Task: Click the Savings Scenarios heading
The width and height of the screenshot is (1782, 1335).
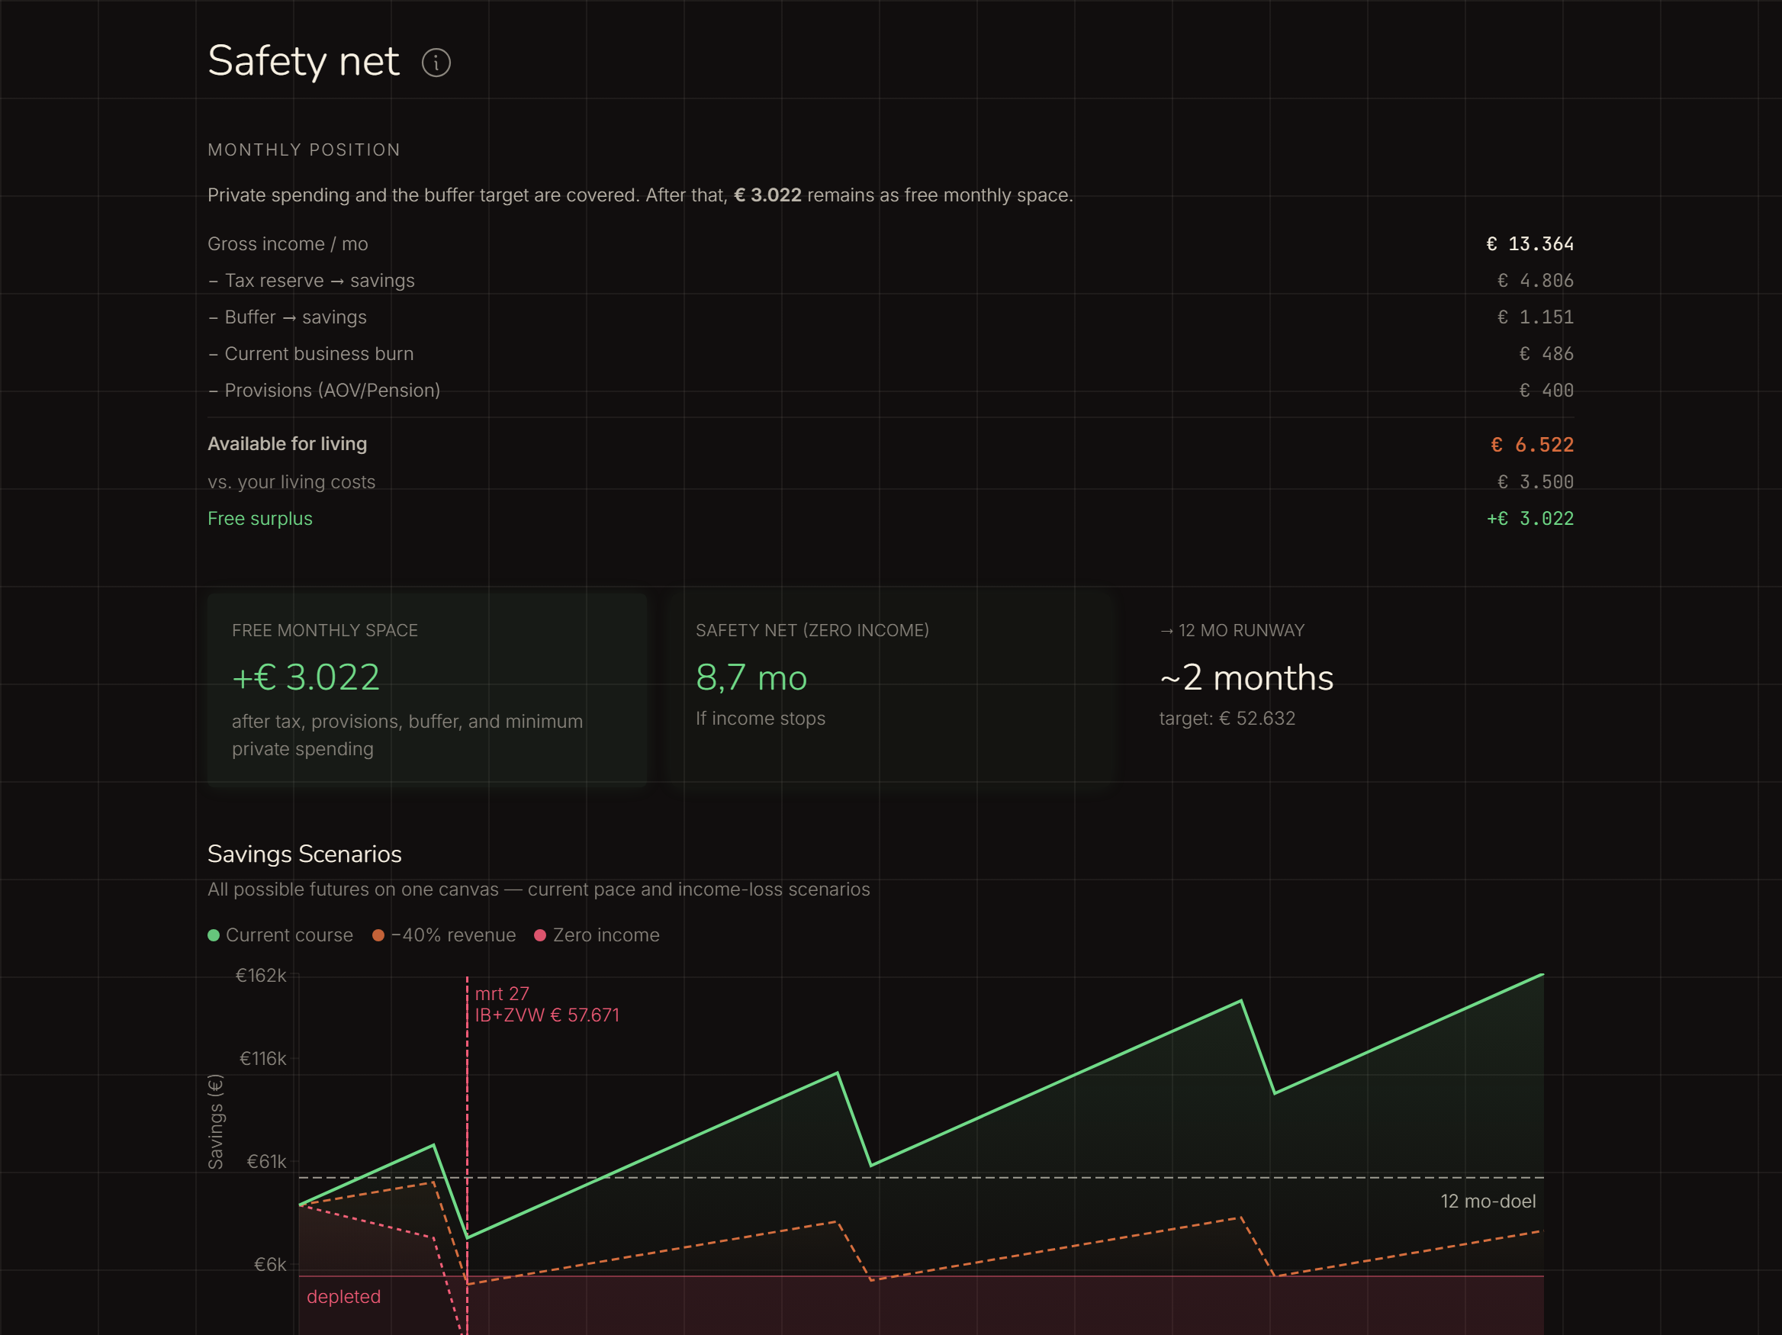Action: pyautogui.click(x=304, y=854)
